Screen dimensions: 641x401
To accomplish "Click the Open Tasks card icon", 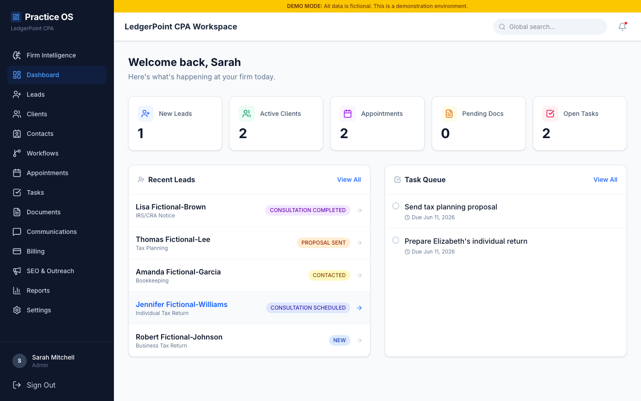I will (550, 114).
